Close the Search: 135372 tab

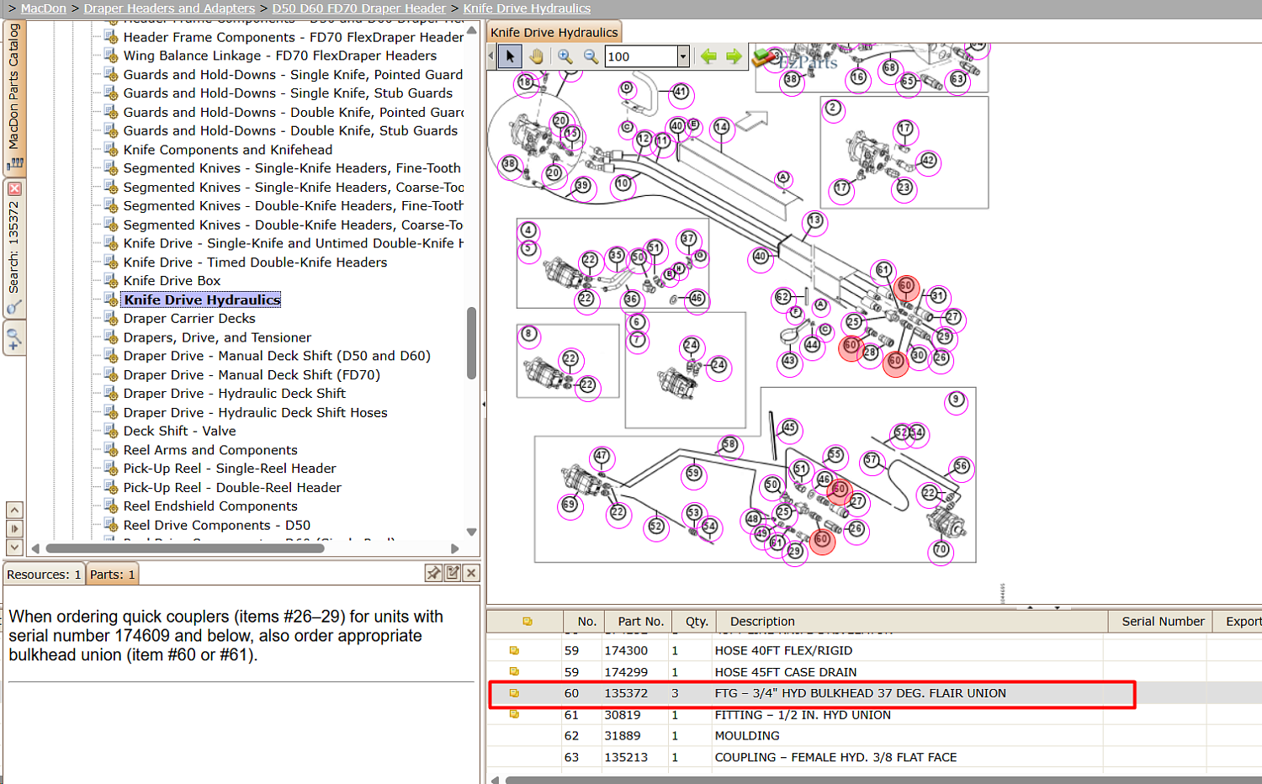click(x=14, y=188)
